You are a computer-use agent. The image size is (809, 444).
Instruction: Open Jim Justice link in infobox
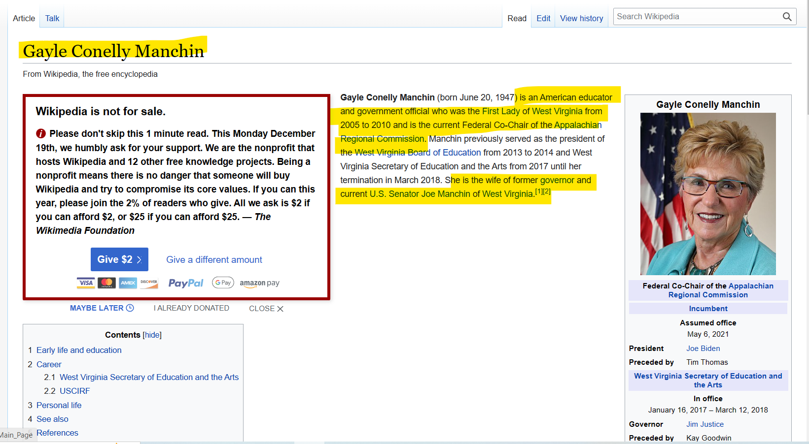pyautogui.click(x=705, y=424)
